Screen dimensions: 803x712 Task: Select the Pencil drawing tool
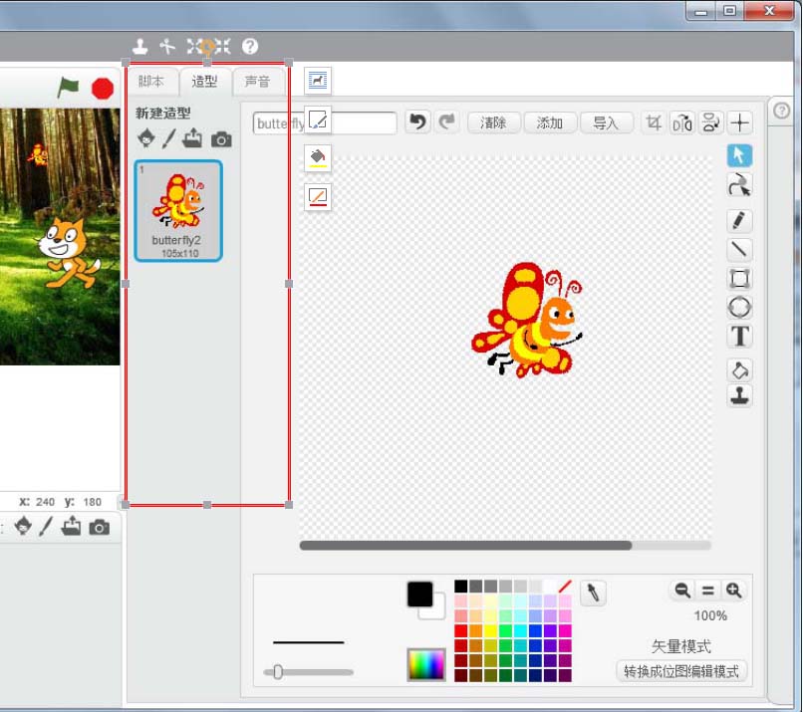pyautogui.click(x=739, y=220)
